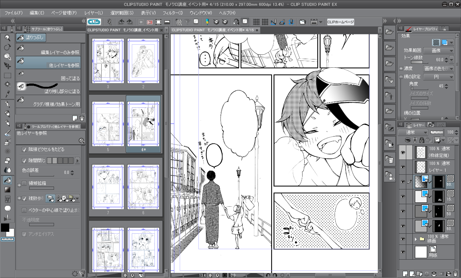
Task: Click the 塗りつぶし sub tool group button
Action: (x=31, y=37)
